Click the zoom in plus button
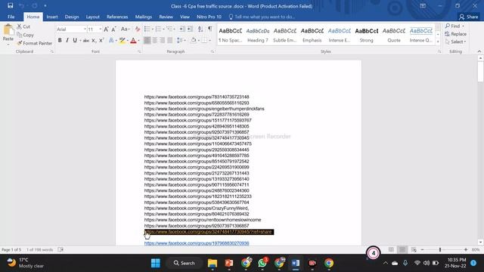 (466, 249)
